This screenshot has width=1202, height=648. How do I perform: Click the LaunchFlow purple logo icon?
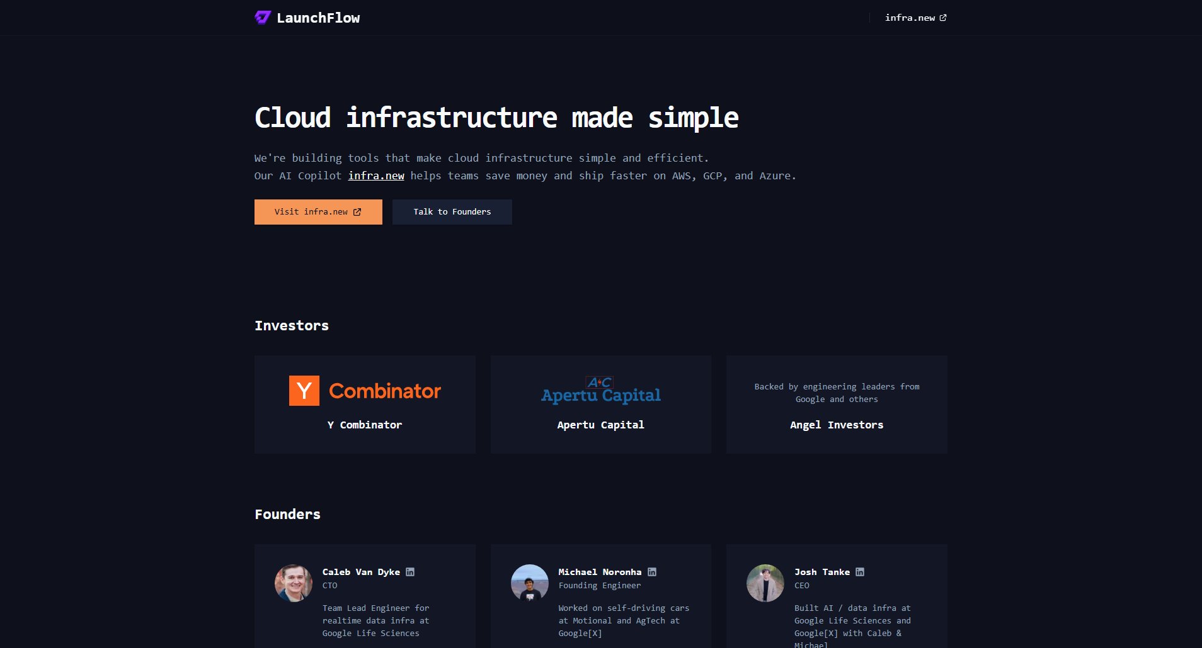(x=263, y=18)
